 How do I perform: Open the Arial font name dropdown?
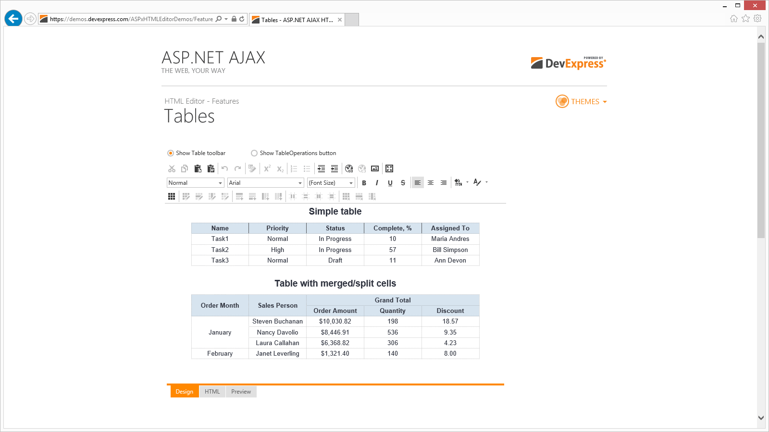300,183
